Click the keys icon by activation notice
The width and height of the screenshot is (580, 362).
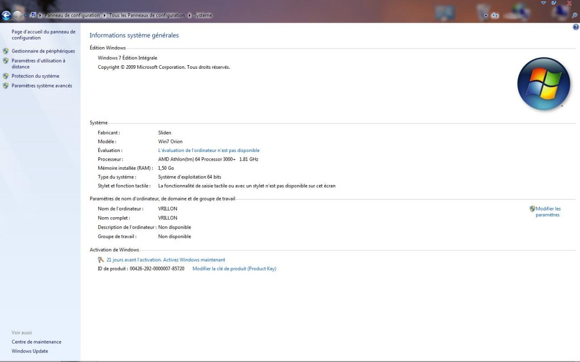[101, 260]
